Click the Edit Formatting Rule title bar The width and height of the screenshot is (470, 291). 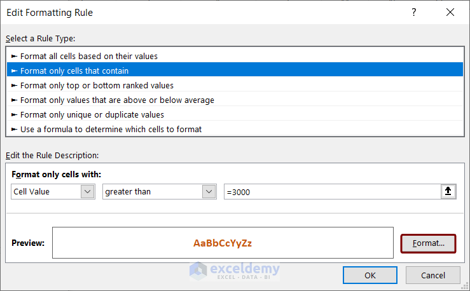click(x=191, y=13)
